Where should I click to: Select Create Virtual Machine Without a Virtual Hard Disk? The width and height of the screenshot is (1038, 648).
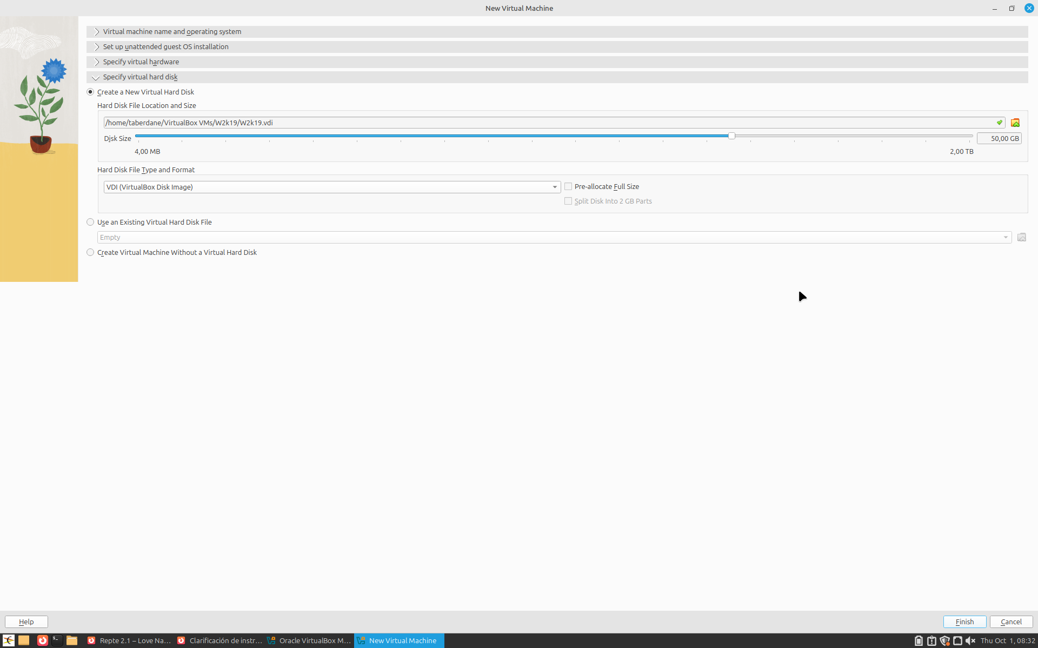pyautogui.click(x=171, y=252)
